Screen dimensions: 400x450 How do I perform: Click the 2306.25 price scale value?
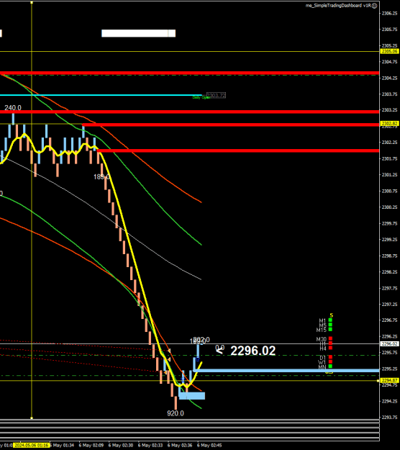click(390, 13)
